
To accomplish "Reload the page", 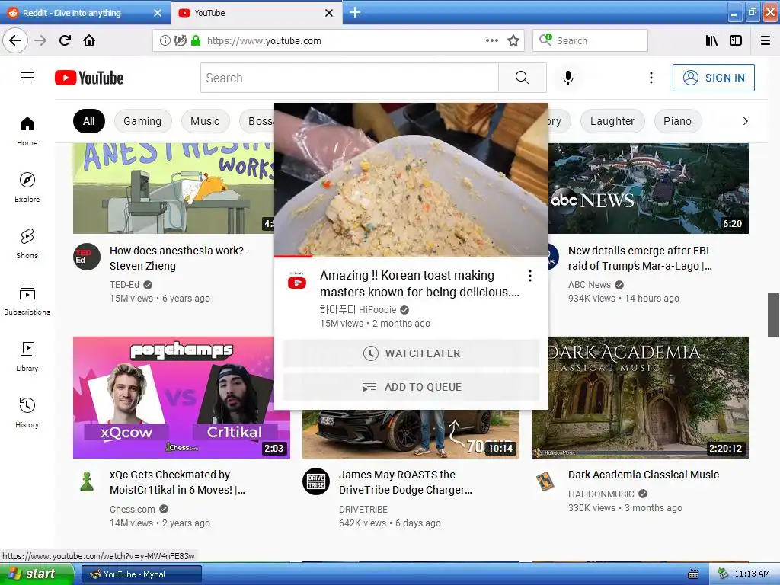I will tap(65, 40).
